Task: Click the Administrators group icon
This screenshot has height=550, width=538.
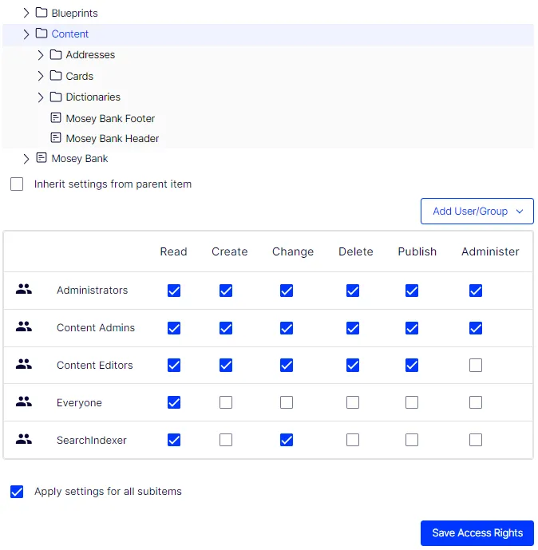Action: pos(24,289)
